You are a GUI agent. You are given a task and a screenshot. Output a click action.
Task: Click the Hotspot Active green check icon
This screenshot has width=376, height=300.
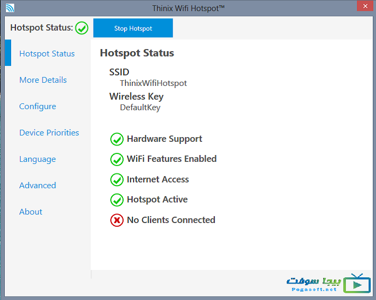(x=117, y=200)
